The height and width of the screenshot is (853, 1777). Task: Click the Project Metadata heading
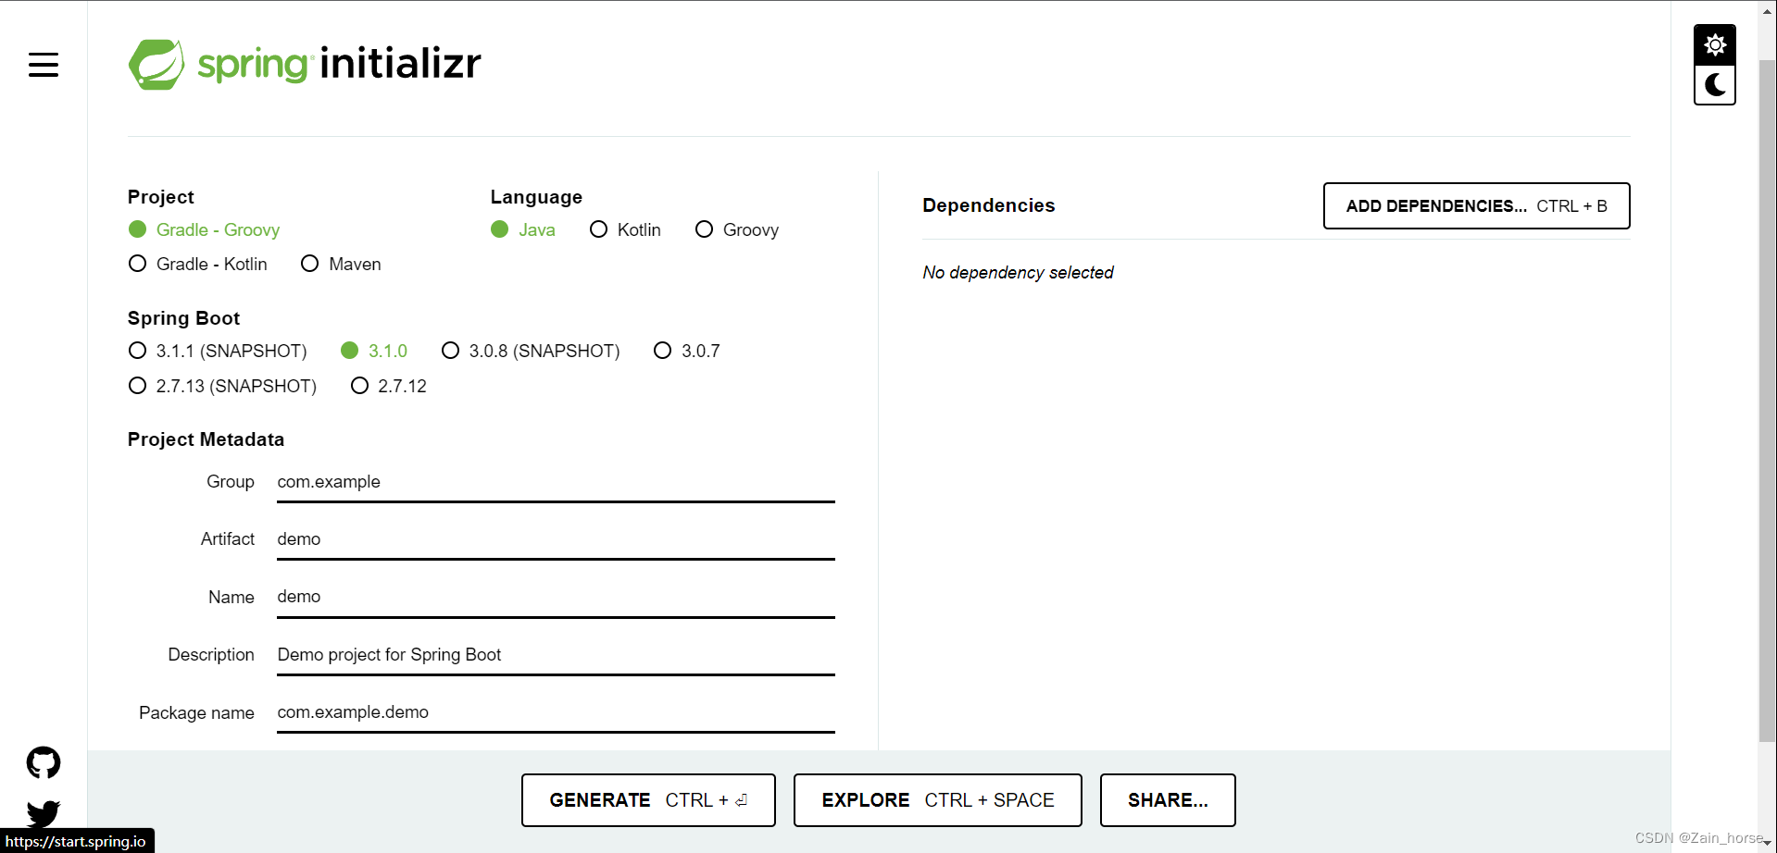coord(206,439)
